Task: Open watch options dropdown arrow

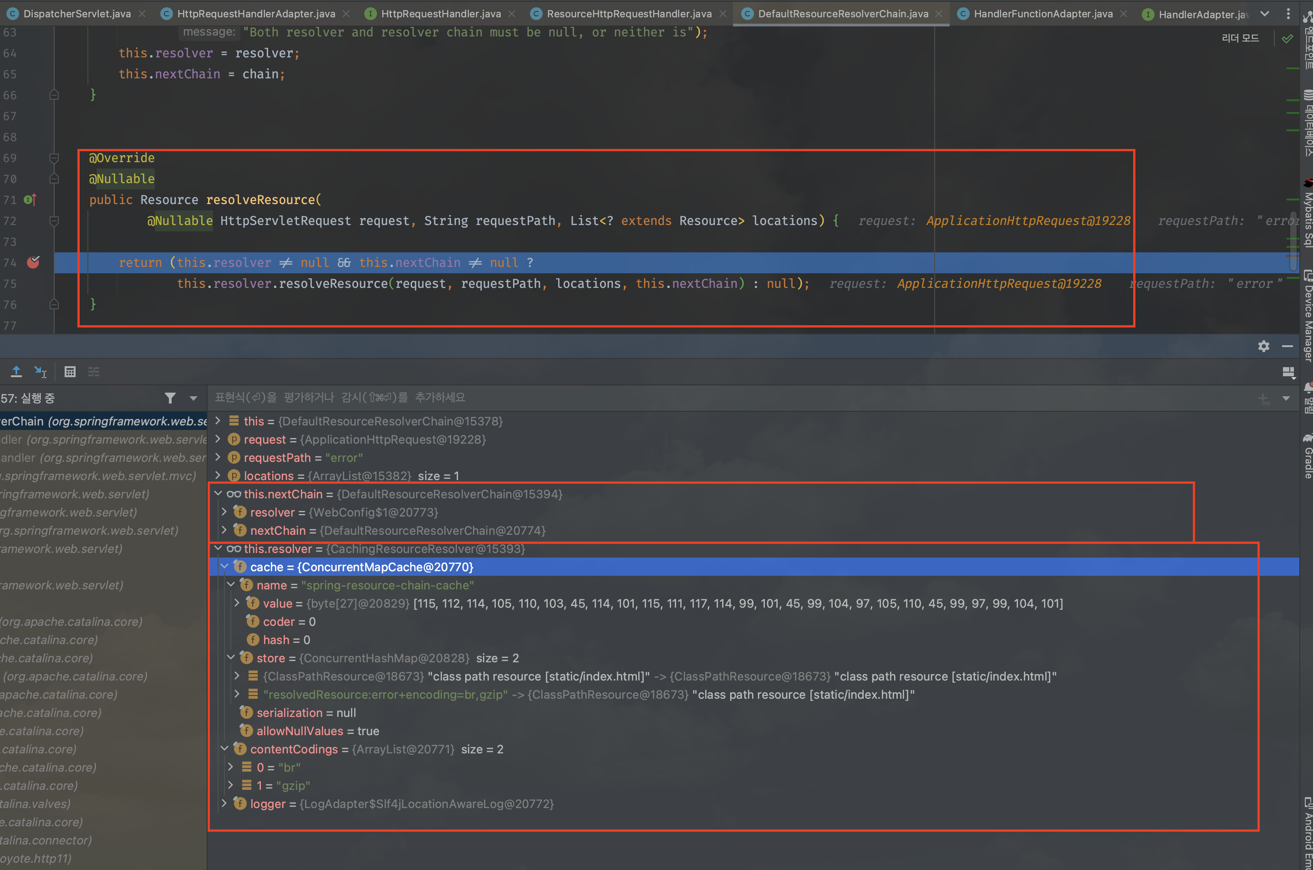Action: pos(1287,399)
